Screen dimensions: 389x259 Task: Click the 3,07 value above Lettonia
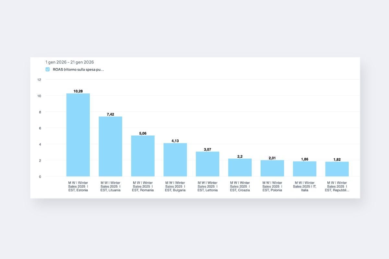(207, 150)
